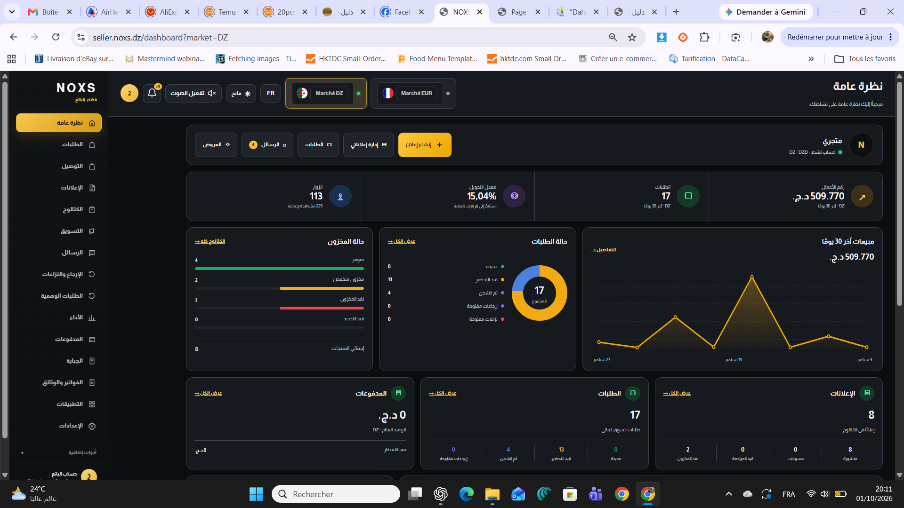Expand the أدوات إضافية section
Viewport: 904px width, 508px height.
point(59,452)
